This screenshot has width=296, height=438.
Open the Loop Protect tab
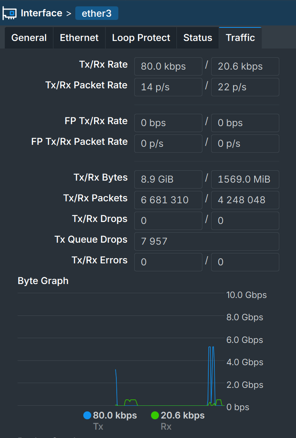(141, 38)
